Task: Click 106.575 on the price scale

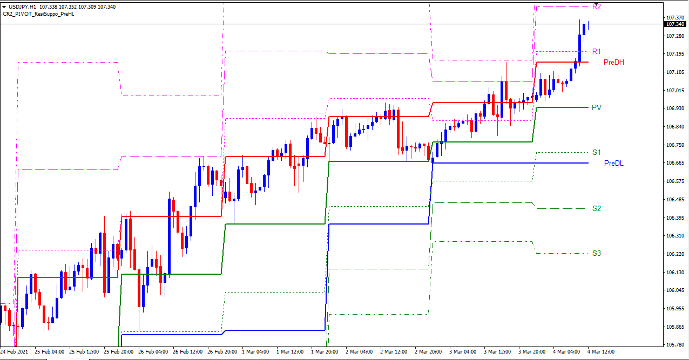Action: [x=676, y=181]
